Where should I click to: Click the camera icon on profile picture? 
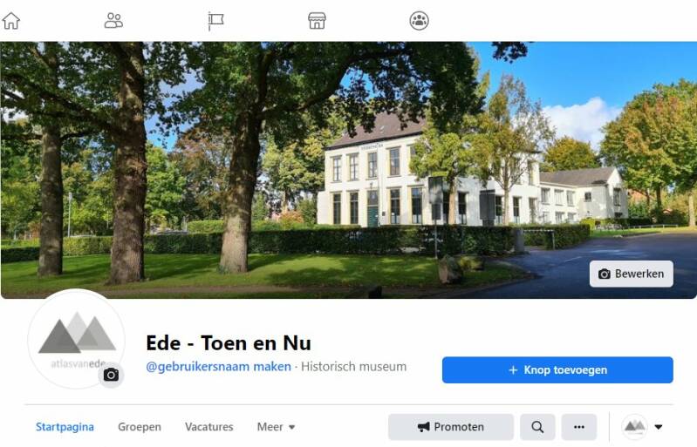(x=111, y=375)
